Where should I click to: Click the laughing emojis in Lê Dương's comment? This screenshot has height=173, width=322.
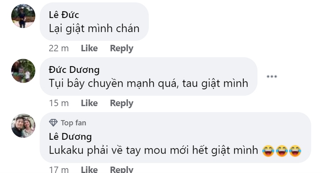tap(282, 150)
